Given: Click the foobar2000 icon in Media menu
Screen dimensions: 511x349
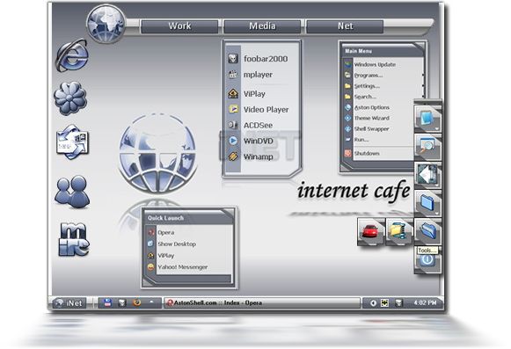Looking at the screenshot, I should point(233,59).
